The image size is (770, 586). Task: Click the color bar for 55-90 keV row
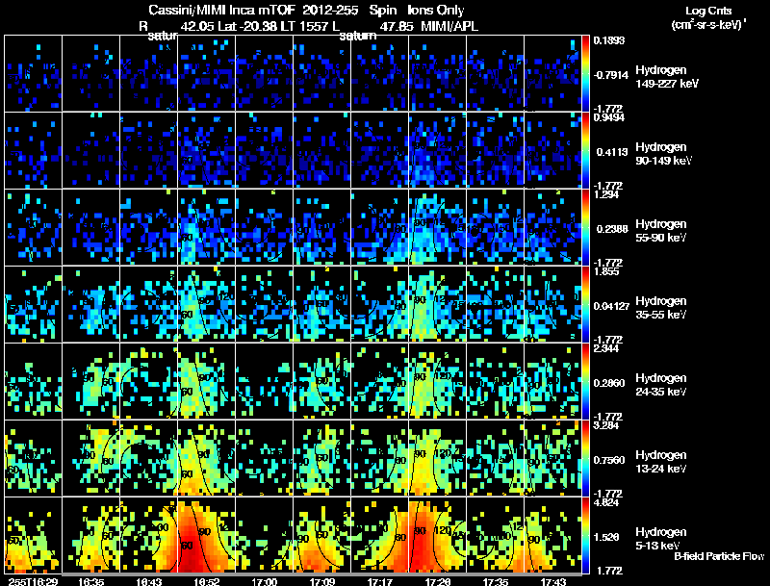coord(585,227)
